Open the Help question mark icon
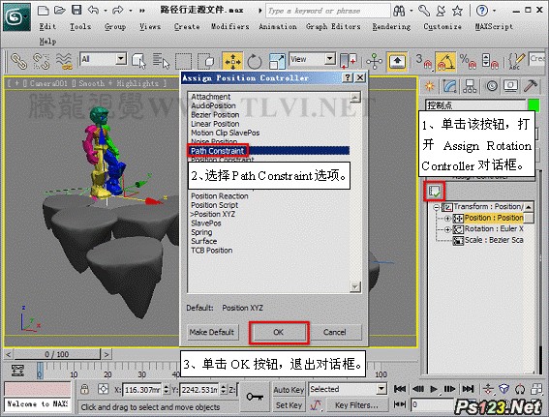Image resolution: width=549 pixels, height=417 pixels. pos(482,11)
